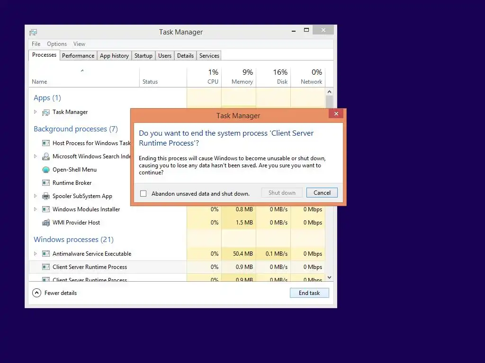Expand the Task Manager app row
The height and width of the screenshot is (363, 485).
point(35,112)
